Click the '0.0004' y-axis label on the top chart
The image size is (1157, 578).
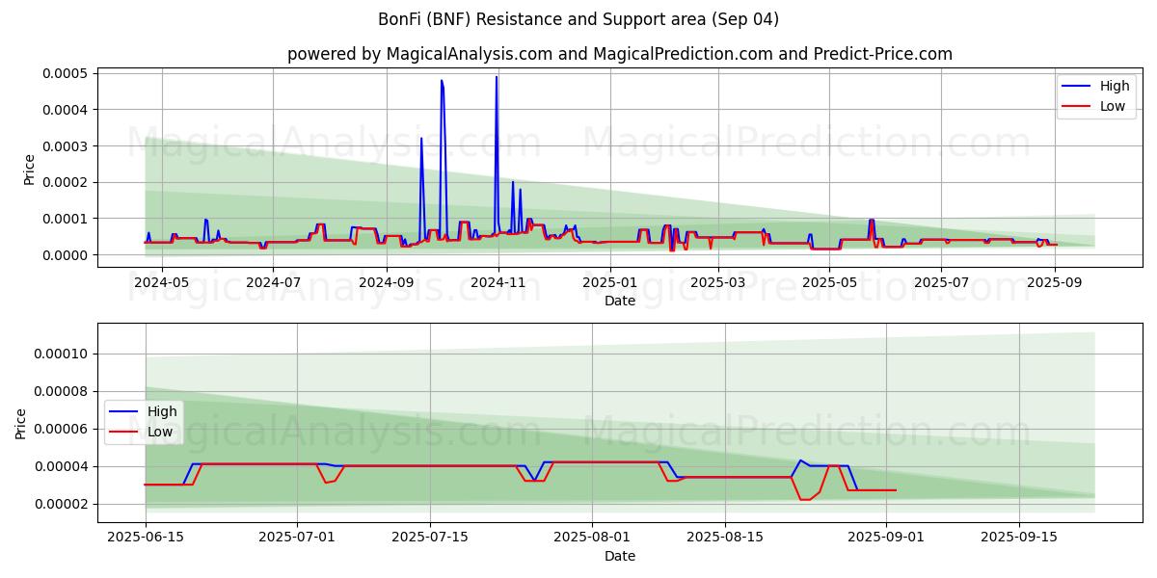(67, 110)
